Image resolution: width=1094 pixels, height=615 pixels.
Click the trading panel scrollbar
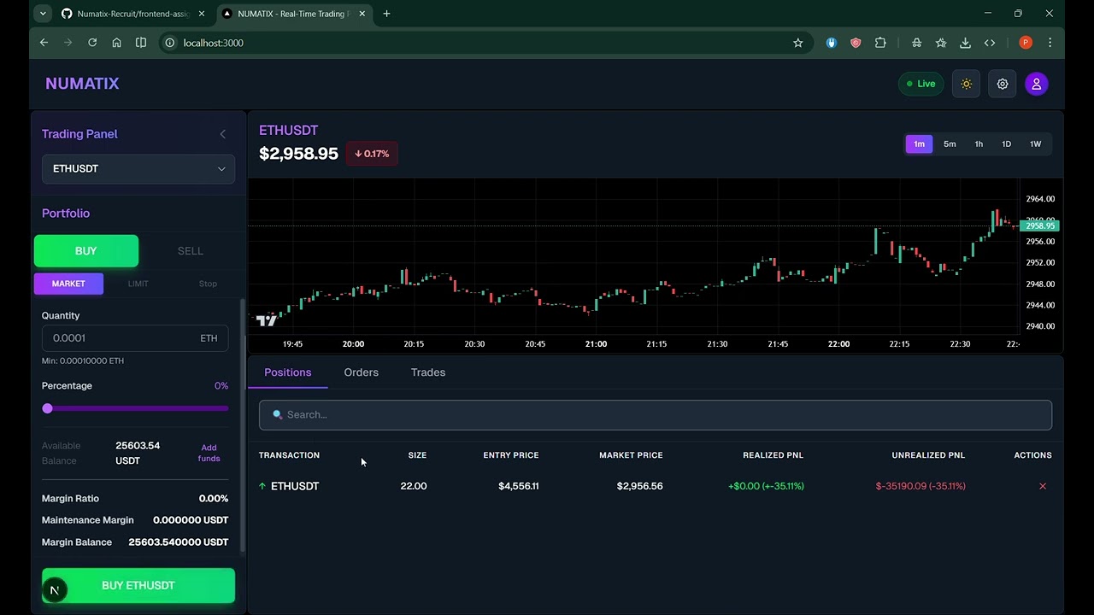[244, 425]
